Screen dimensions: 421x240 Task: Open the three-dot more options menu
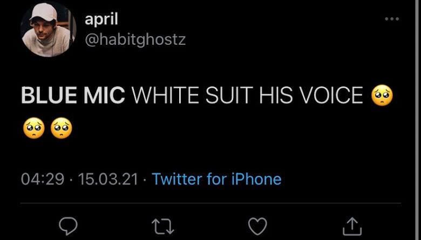[392, 19]
